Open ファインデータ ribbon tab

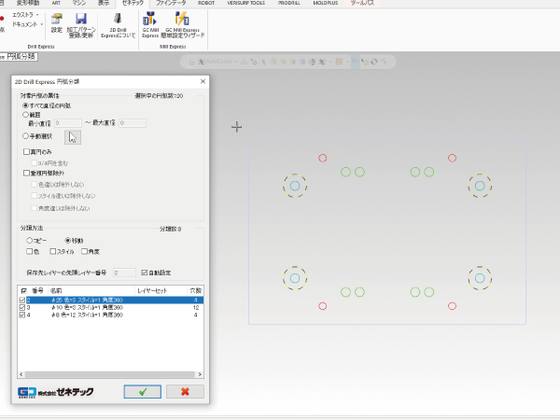(x=171, y=3)
